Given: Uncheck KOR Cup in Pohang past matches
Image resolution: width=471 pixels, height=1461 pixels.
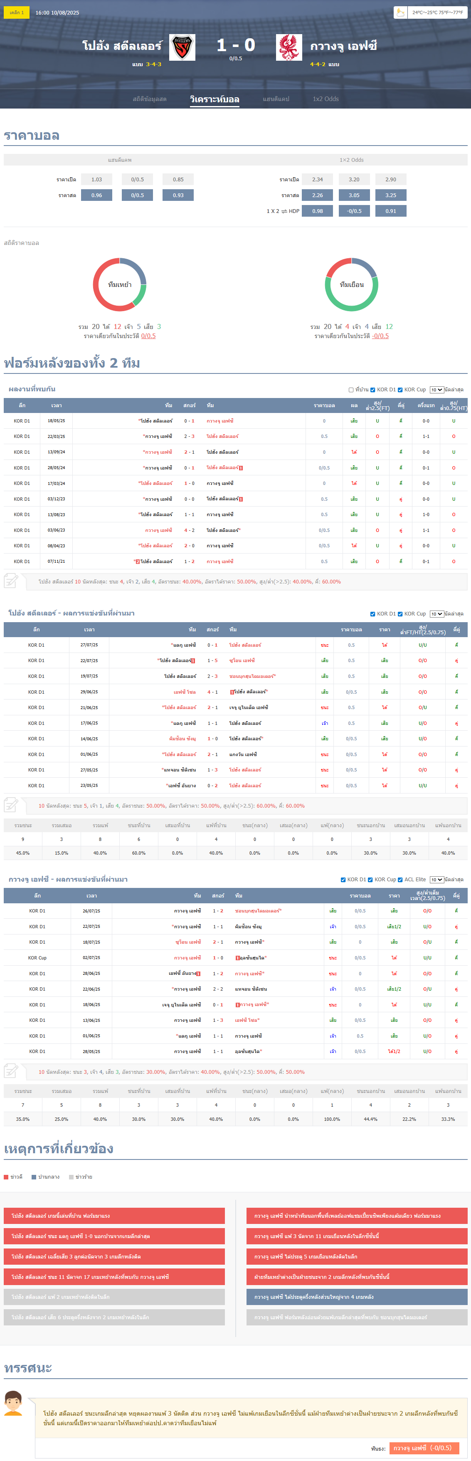Looking at the screenshot, I should click(399, 614).
